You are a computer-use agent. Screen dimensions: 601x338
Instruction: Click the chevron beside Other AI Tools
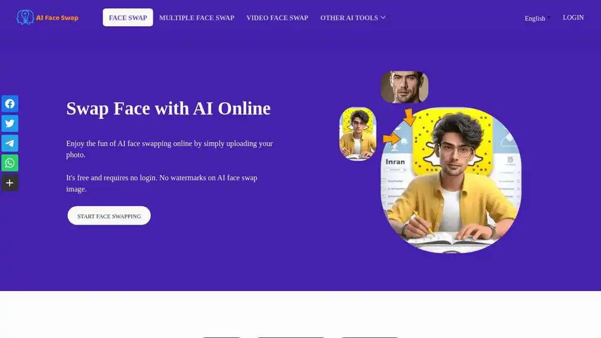[383, 18]
